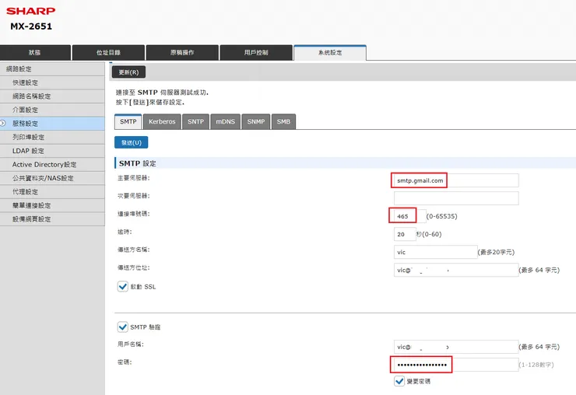
Task: Select the 系統設定 top tab
Action: tap(330, 53)
